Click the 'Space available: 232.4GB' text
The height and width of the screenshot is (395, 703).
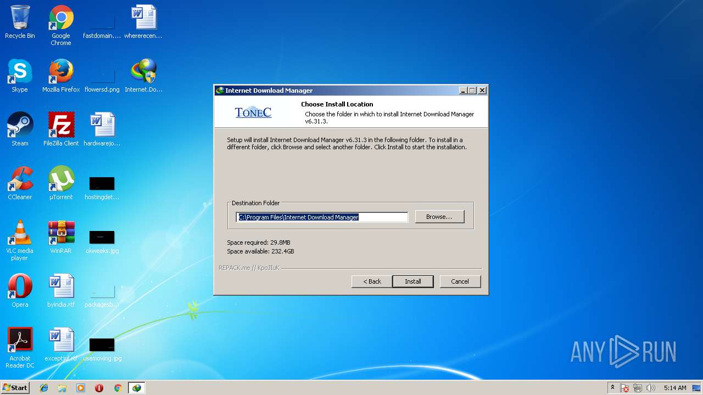[x=260, y=251]
